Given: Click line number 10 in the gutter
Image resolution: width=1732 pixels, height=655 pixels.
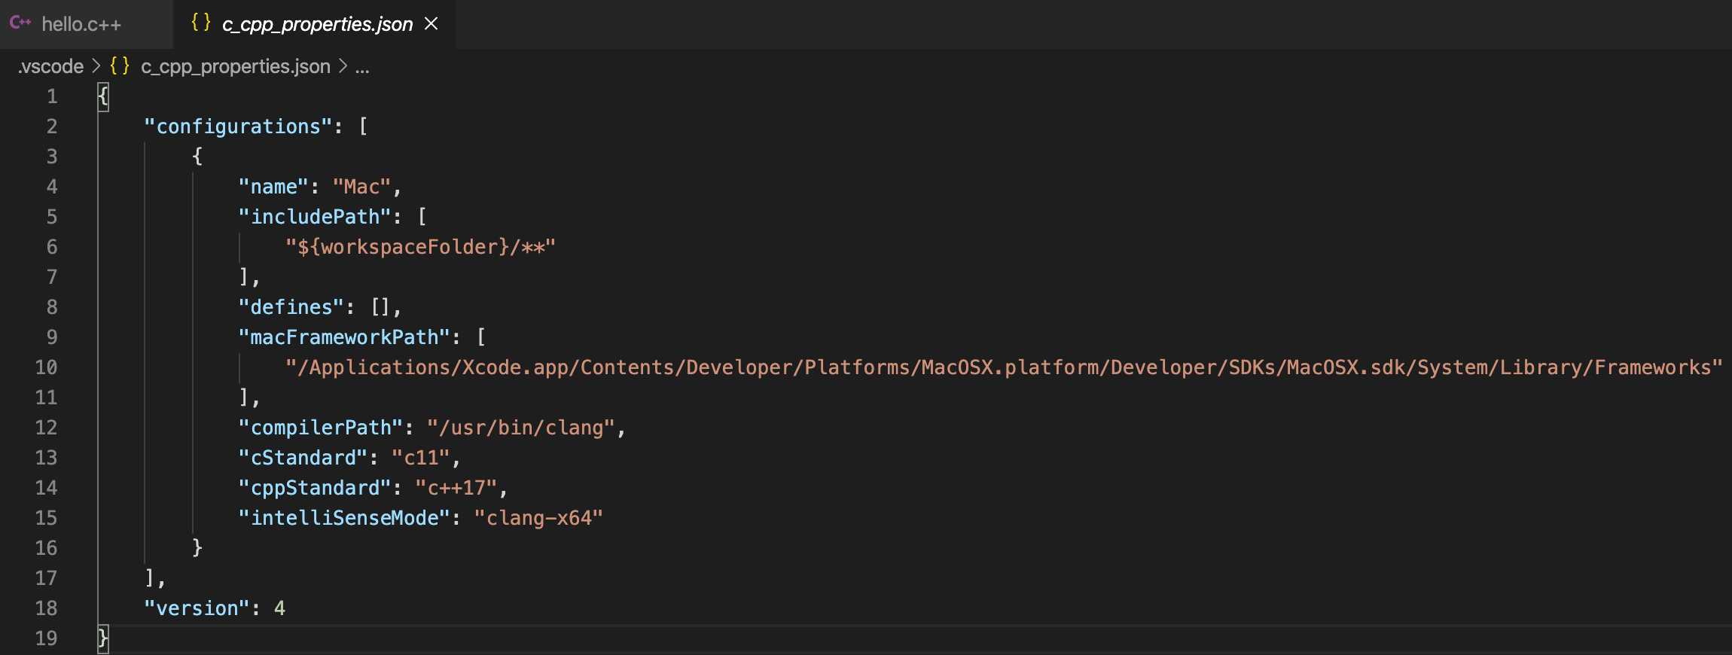Looking at the screenshot, I should 46,367.
